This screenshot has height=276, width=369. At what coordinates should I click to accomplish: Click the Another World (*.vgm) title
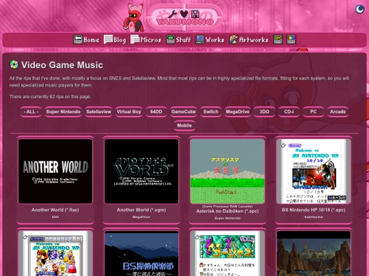pos(141,210)
